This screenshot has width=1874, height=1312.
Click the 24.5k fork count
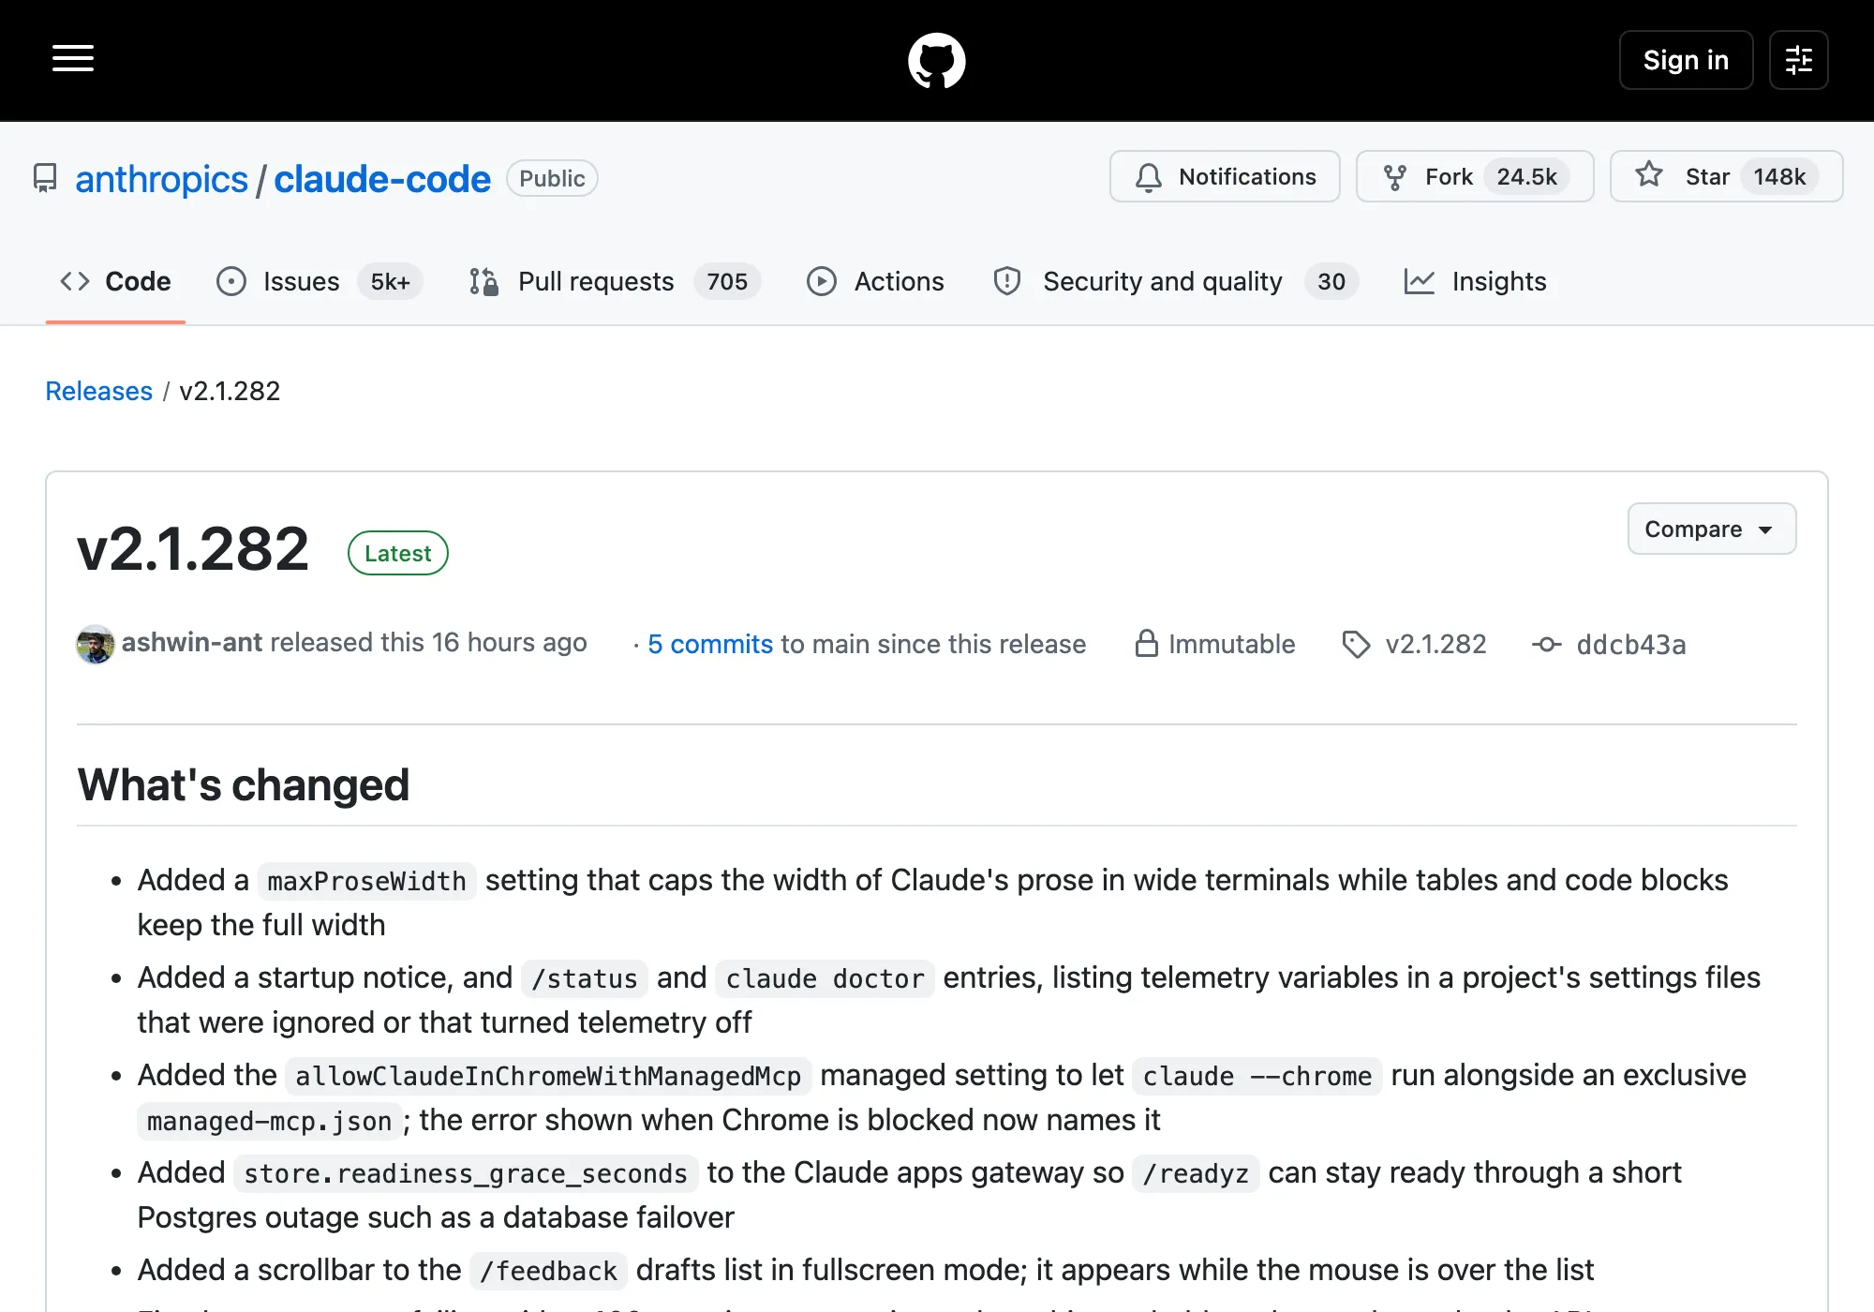coord(1526,176)
